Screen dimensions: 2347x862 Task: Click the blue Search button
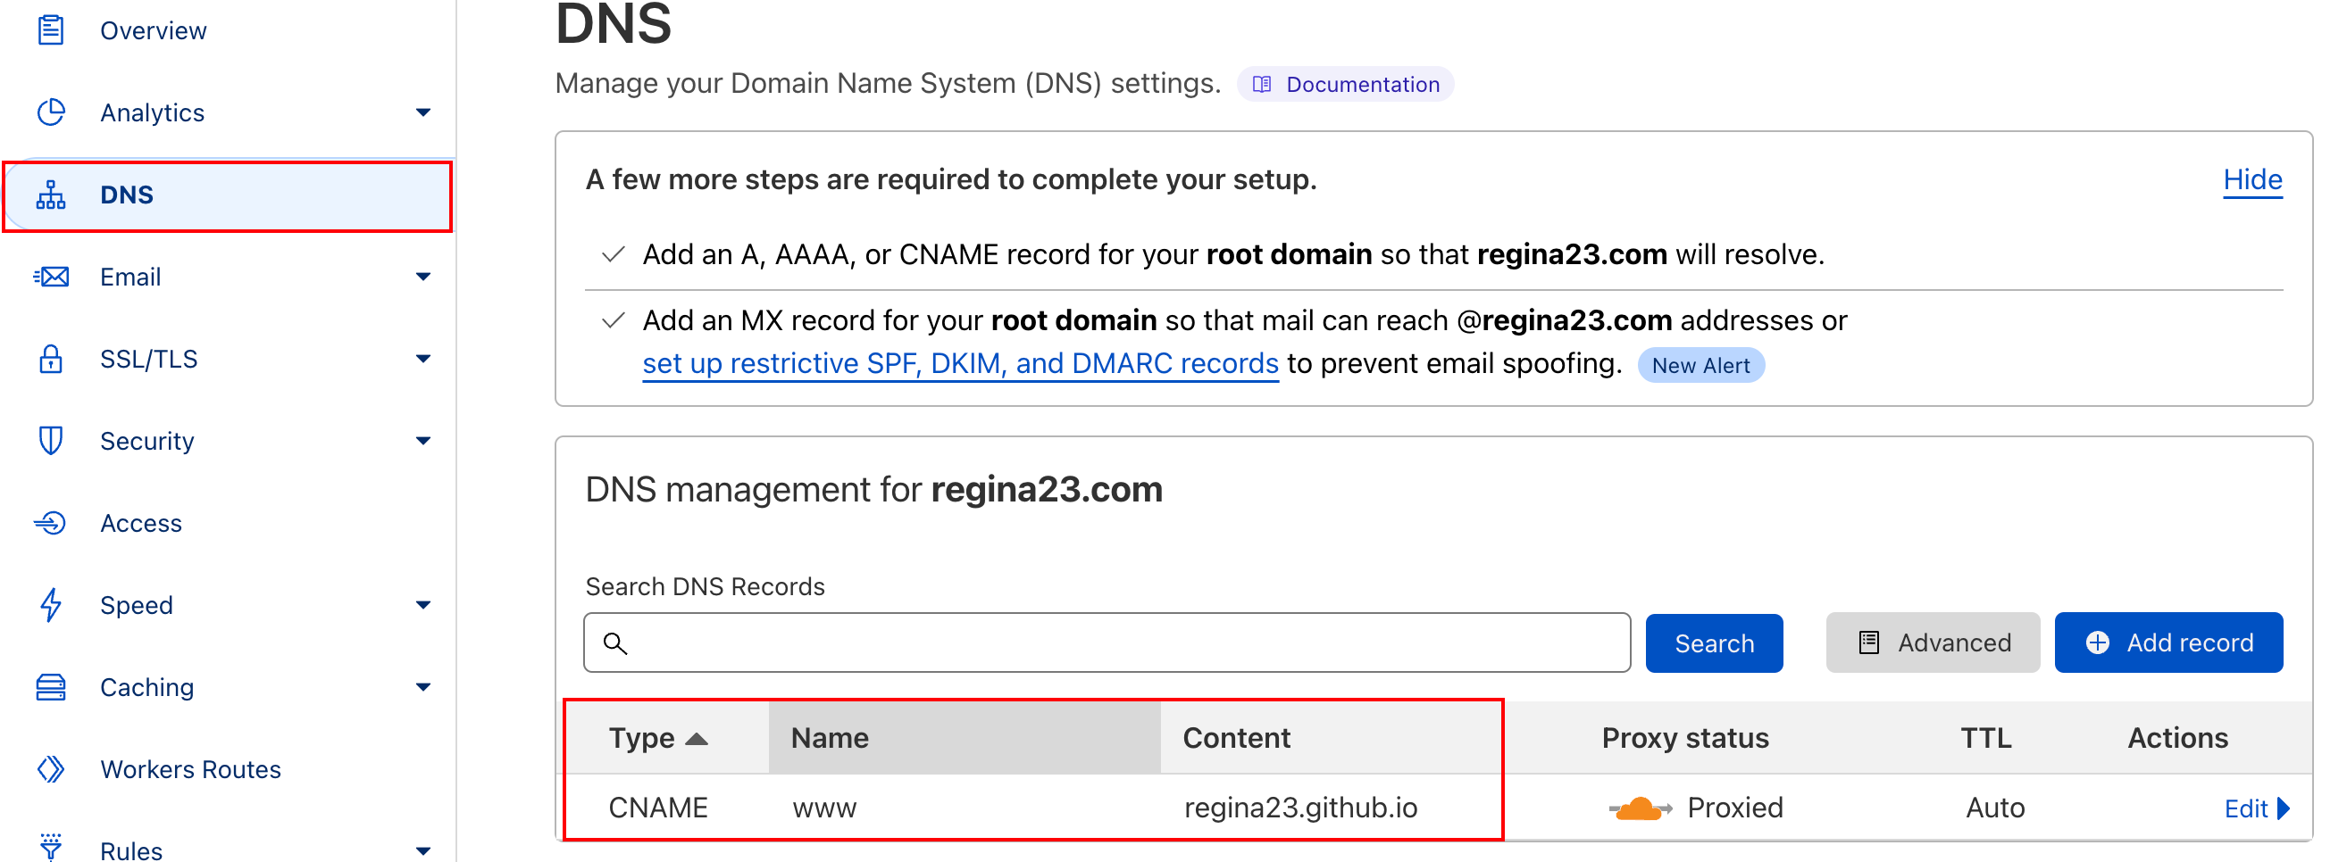point(1714,642)
